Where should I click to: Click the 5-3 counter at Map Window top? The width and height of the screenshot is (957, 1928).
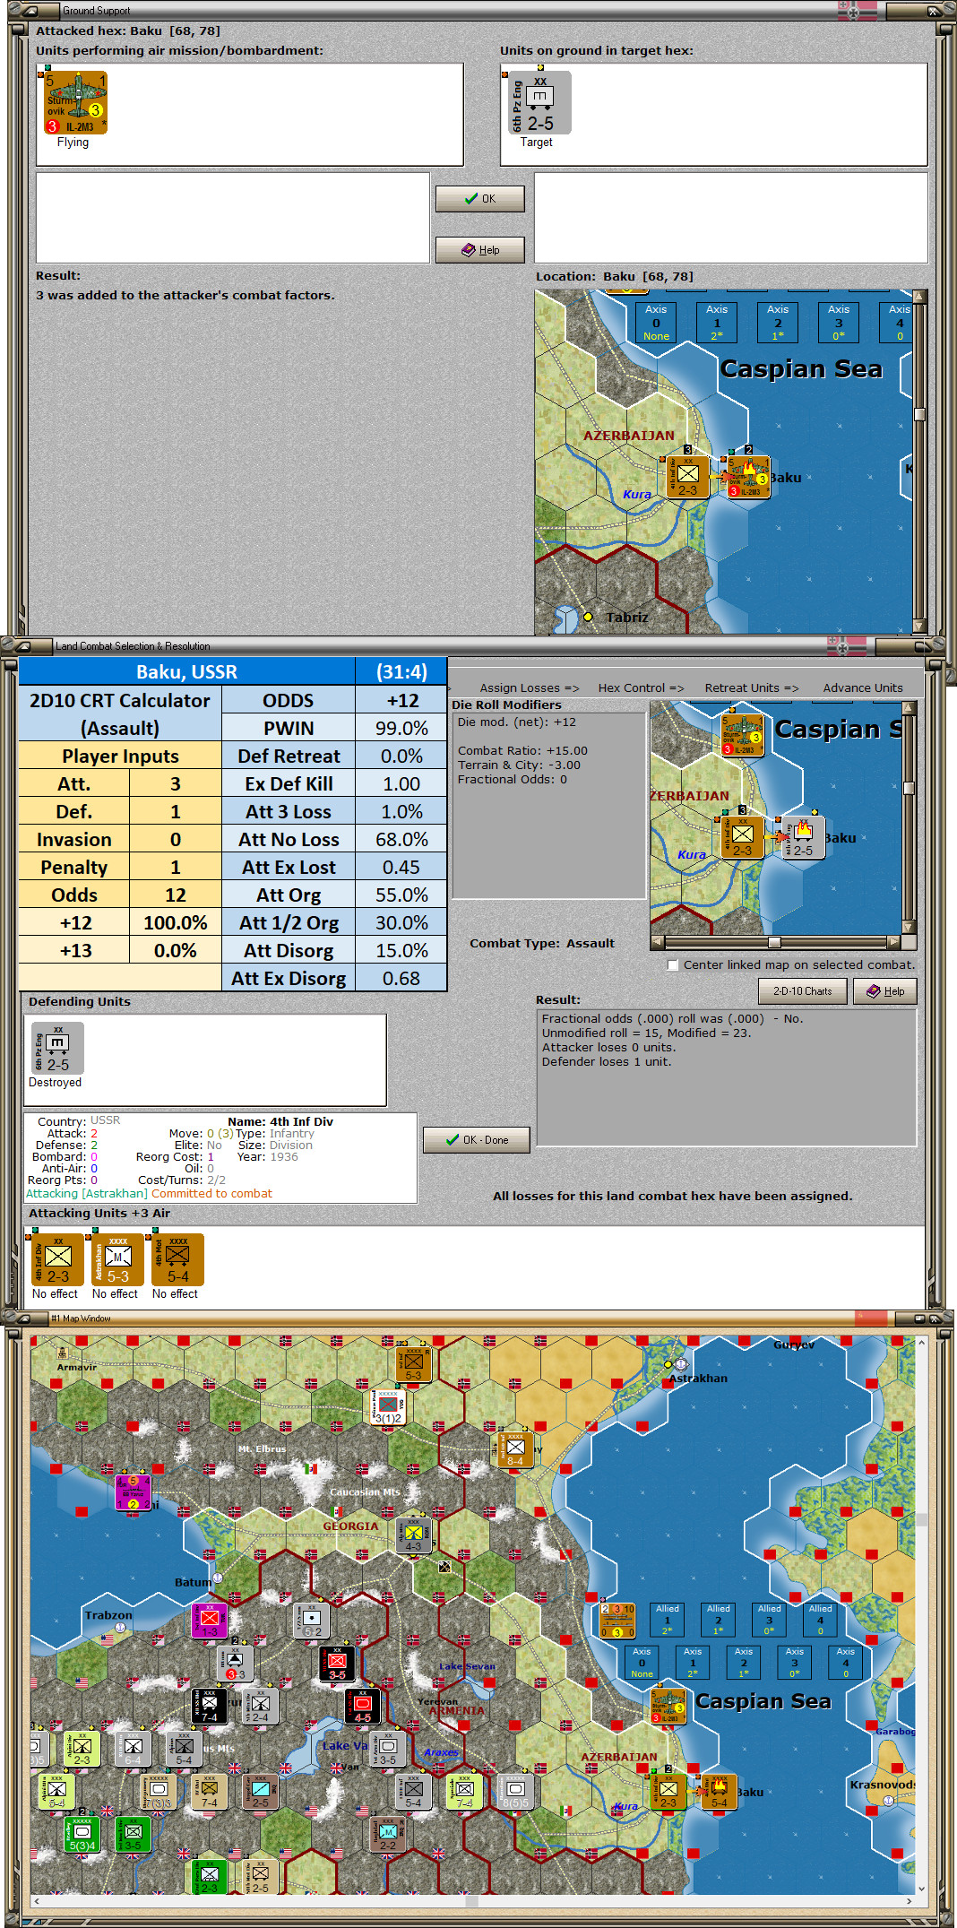click(413, 1364)
